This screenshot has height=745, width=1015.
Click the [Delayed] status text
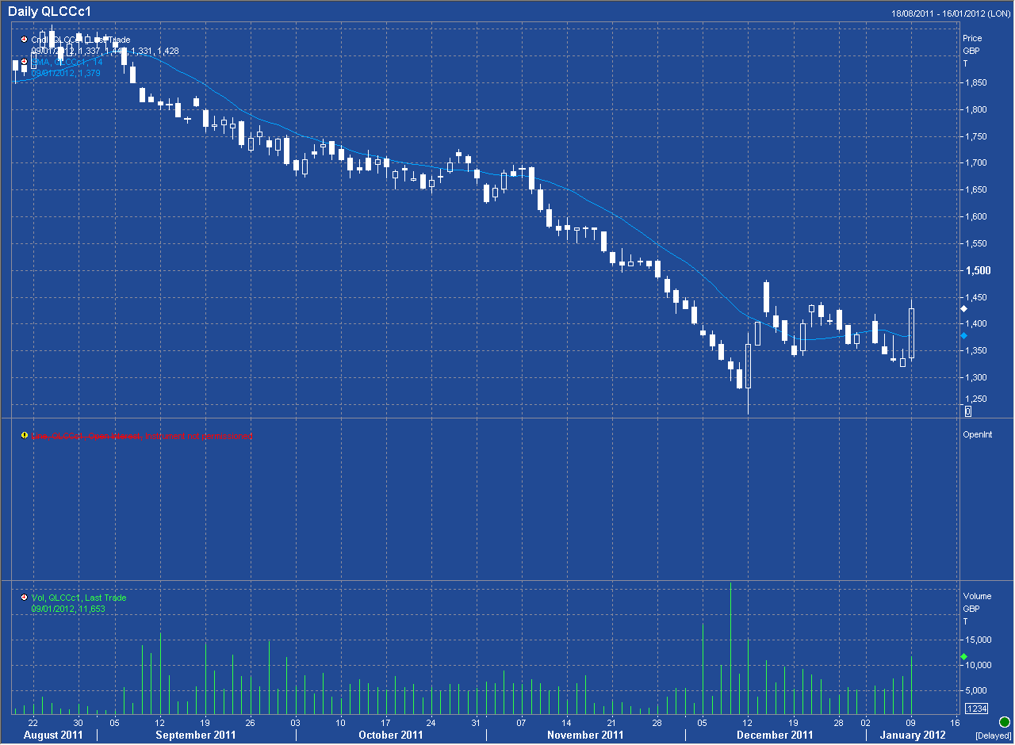pos(993,735)
